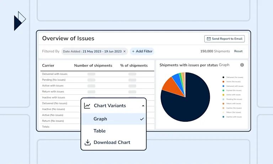Viewport: 273px width, 164px height.
Task: Click the Number of shipments column header
Action: tap(93, 65)
